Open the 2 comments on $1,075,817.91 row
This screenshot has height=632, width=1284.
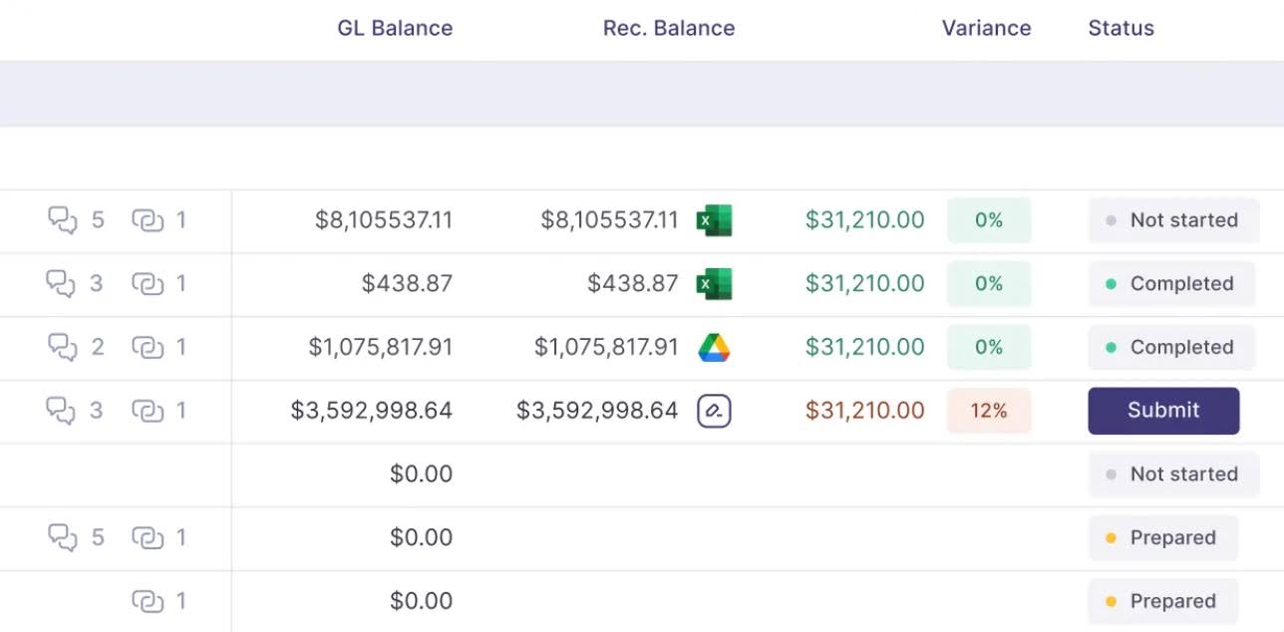click(63, 347)
